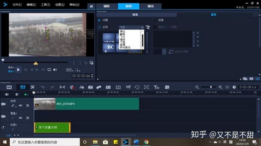This screenshot has width=261, height=146.
Task: Expand the animation type dropdown showing 飞行
Action: click(131, 27)
